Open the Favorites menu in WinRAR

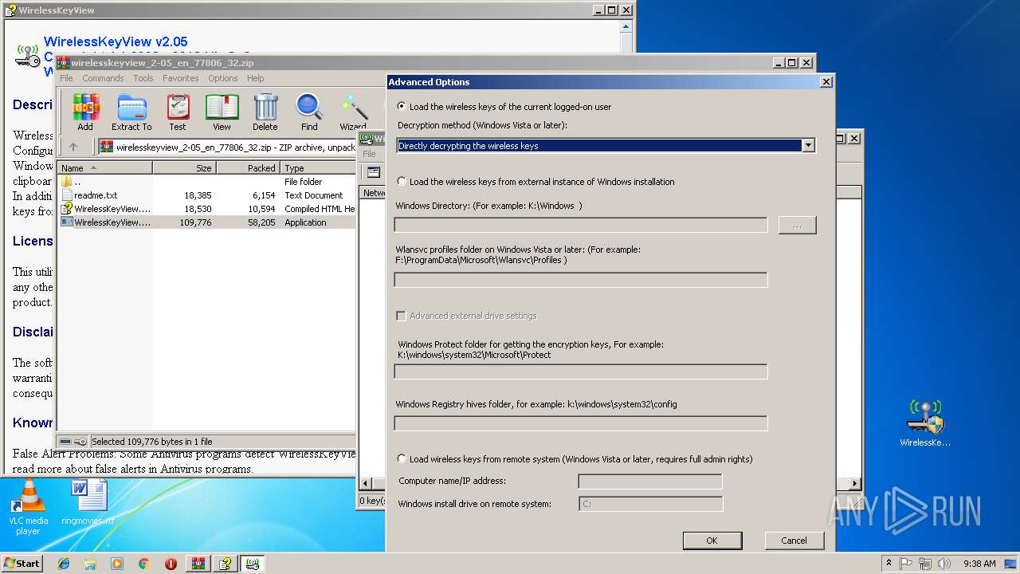pyautogui.click(x=181, y=78)
